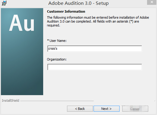
Task: Go to the previous step with Back
Action: (x=80, y=109)
